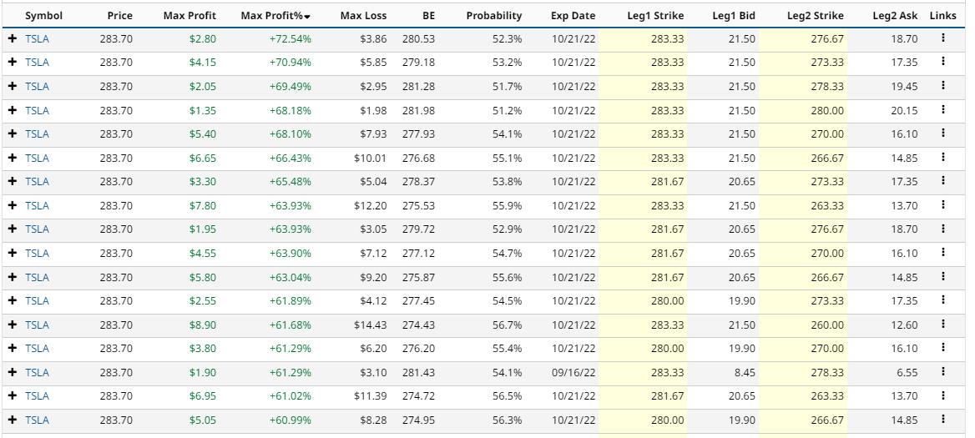Open links menu for the $6.65 max profit row
This screenshot has width=975, height=438.
(942, 158)
